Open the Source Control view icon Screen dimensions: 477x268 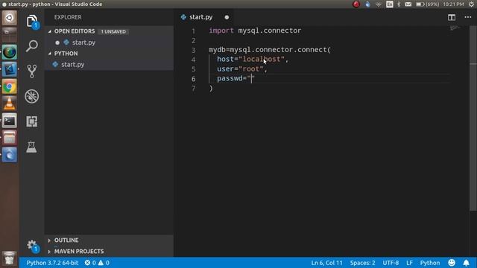31,71
